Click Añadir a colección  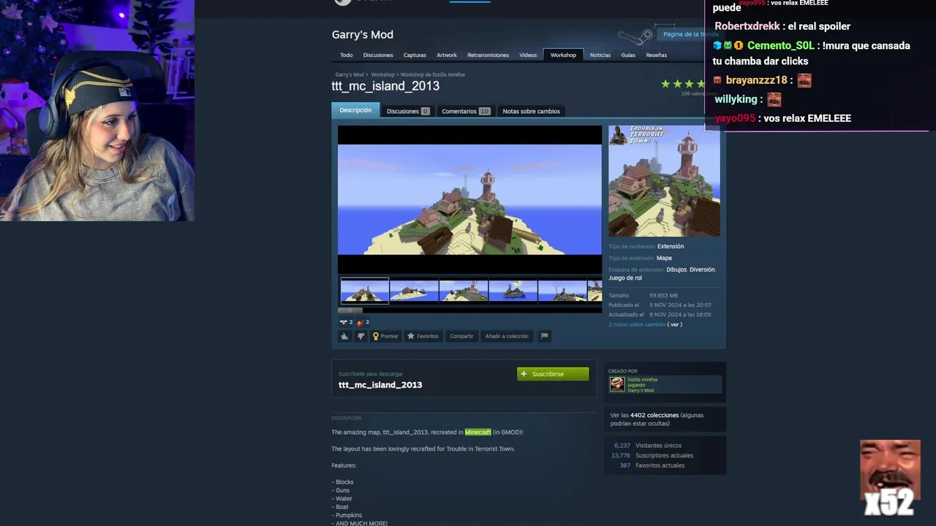[507, 336]
